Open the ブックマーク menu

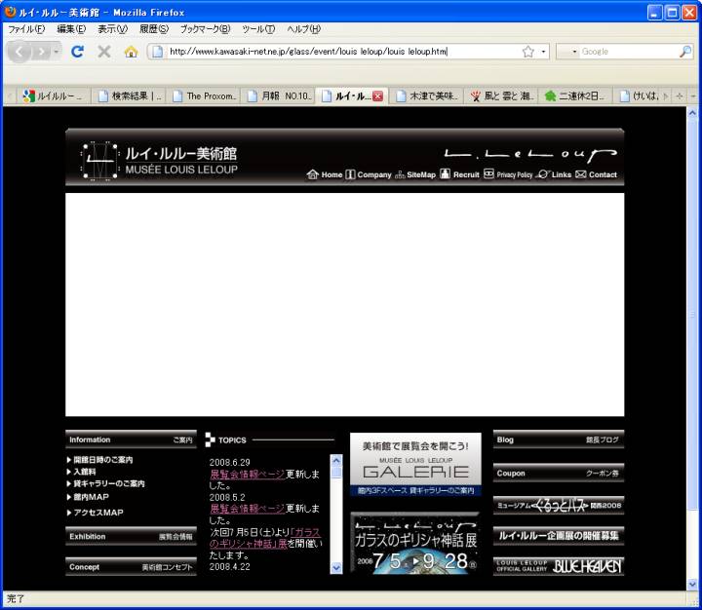coord(205,29)
